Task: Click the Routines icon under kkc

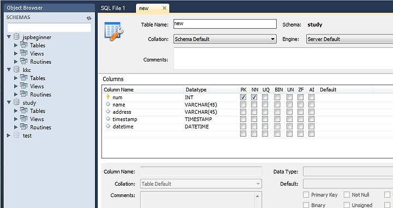Action: [x=23, y=94]
